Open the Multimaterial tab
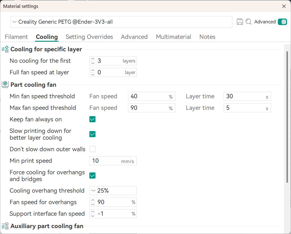This screenshot has height=234, width=291. click(173, 37)
